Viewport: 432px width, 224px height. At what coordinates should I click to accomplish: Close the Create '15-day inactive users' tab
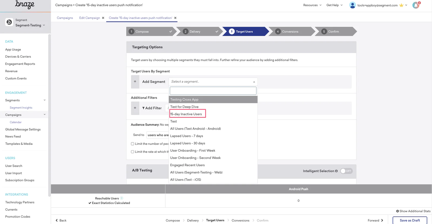[x=175, y=18]
